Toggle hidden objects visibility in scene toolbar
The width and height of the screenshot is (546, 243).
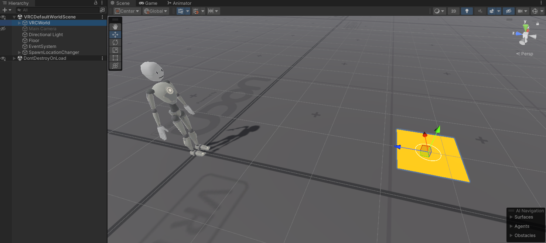[x=509, y=11]
